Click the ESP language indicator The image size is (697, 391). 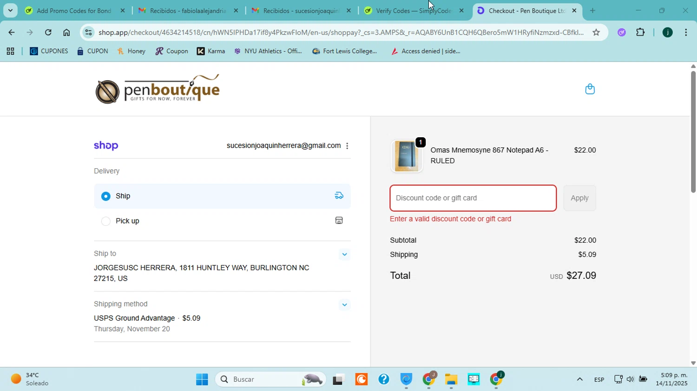click(x=599, y=380)
